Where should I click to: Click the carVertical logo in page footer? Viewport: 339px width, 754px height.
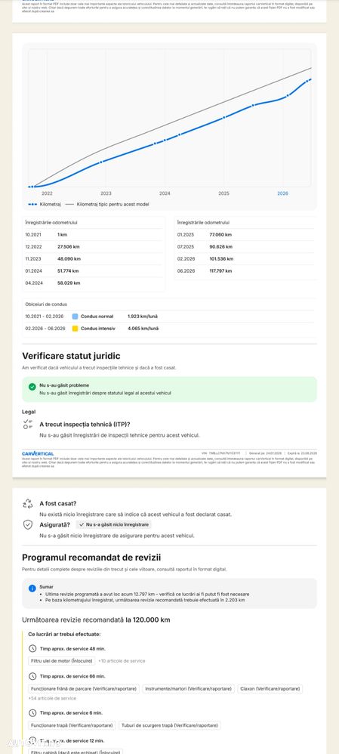38,453
